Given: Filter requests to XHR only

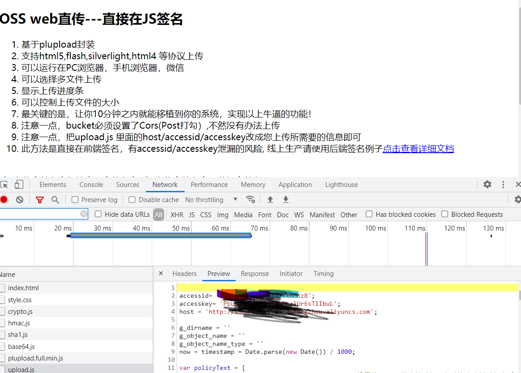Looking at the screenshot, I should [x=177, y=214].
